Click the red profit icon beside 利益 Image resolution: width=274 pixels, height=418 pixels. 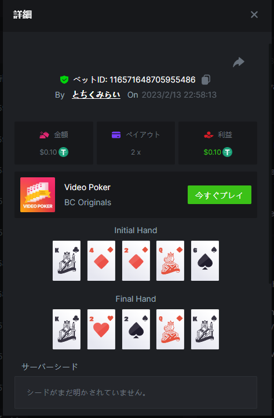pos(209,135)
